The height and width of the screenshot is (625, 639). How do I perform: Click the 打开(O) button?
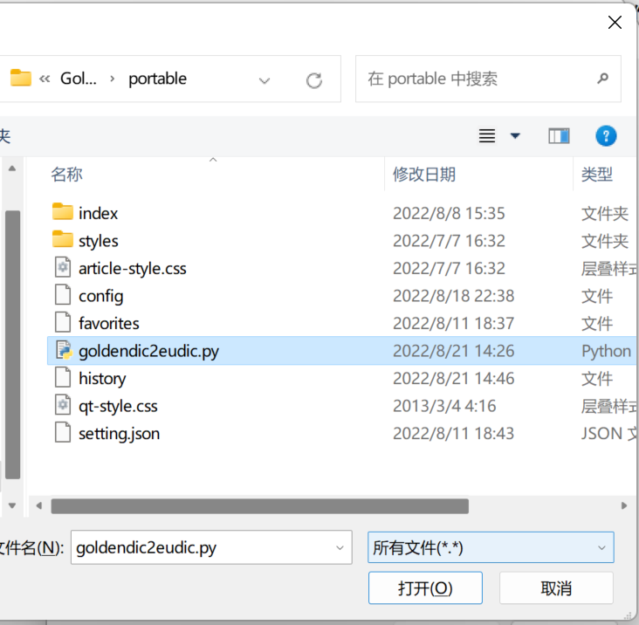tap(424, 588)
